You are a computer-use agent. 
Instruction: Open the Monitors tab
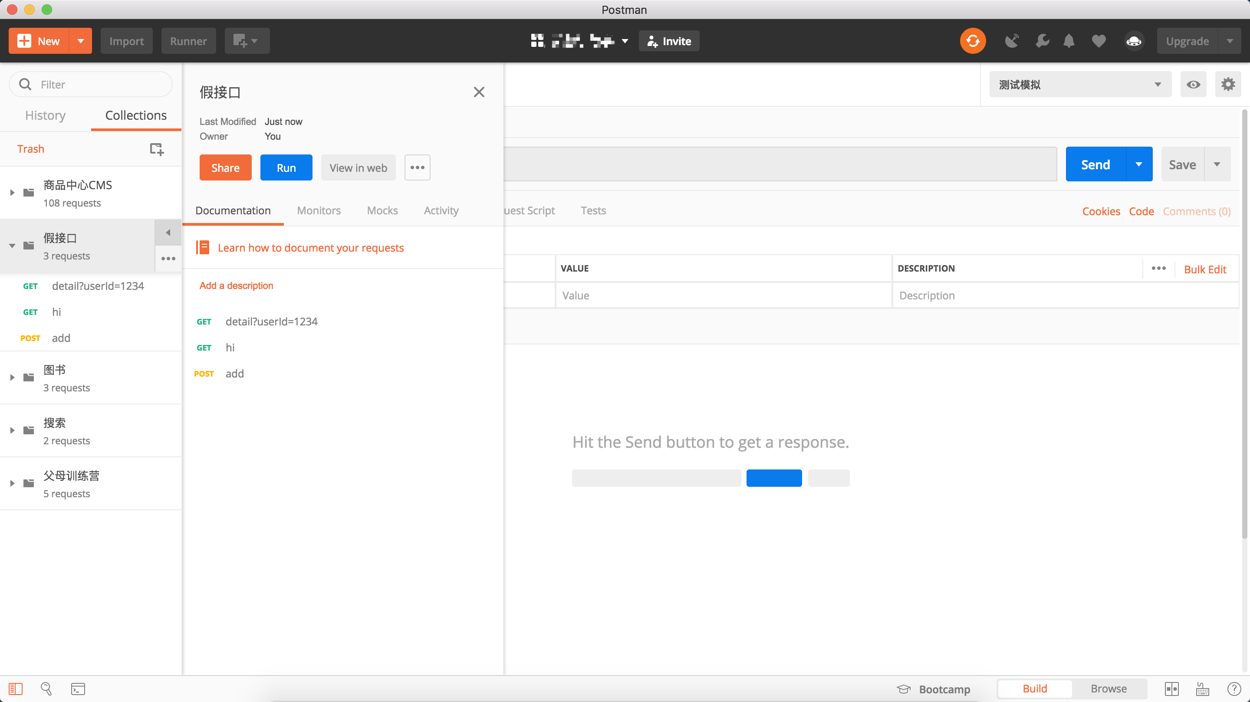tap(319, 210)
